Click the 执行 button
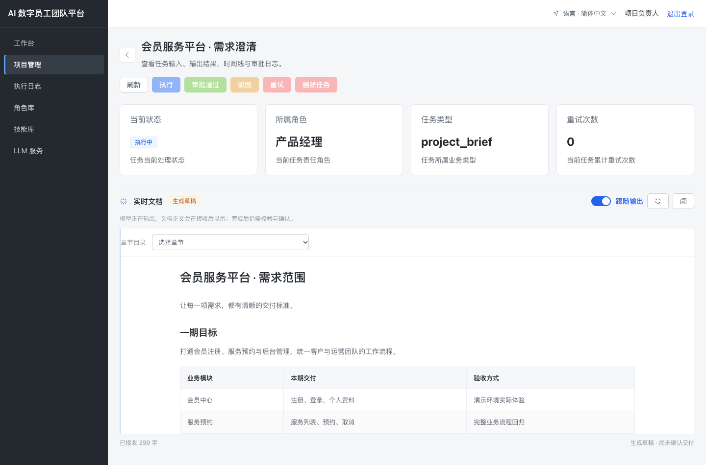Viewport: 706px width, 465px height. [x=166, y=85]
